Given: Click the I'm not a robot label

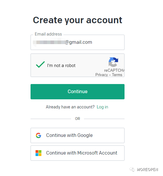Looking at the screenshot, I should (x=61, y=66).
